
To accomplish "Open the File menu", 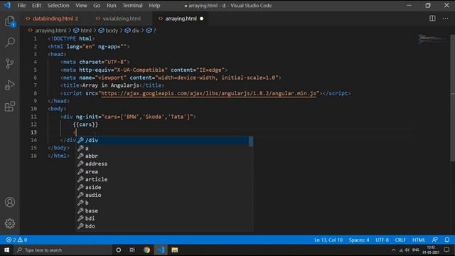I will point(21,5).
